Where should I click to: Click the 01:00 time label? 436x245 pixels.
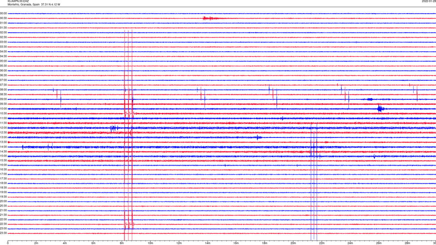(3, 23)
